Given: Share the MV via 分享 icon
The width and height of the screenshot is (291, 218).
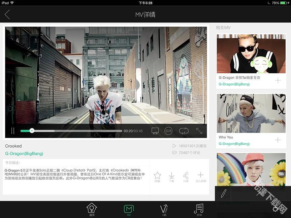Looking at the screenshot, I should pyautogui.click(x=186, y=177).
